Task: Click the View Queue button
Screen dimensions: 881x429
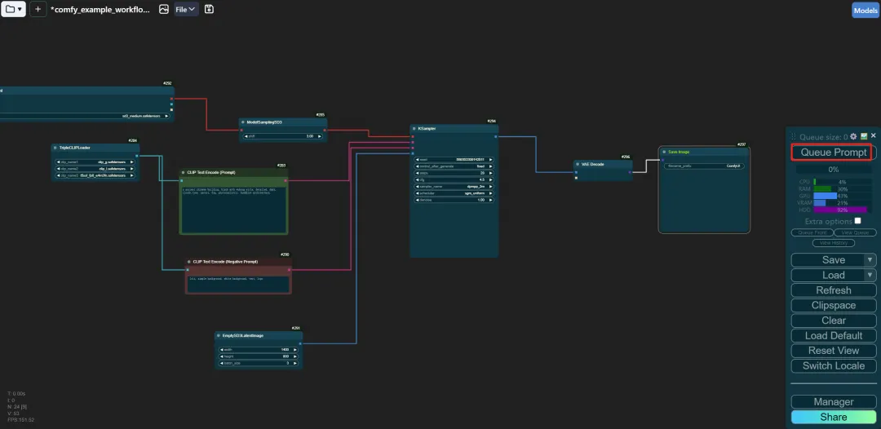Action: coord(855,232)
